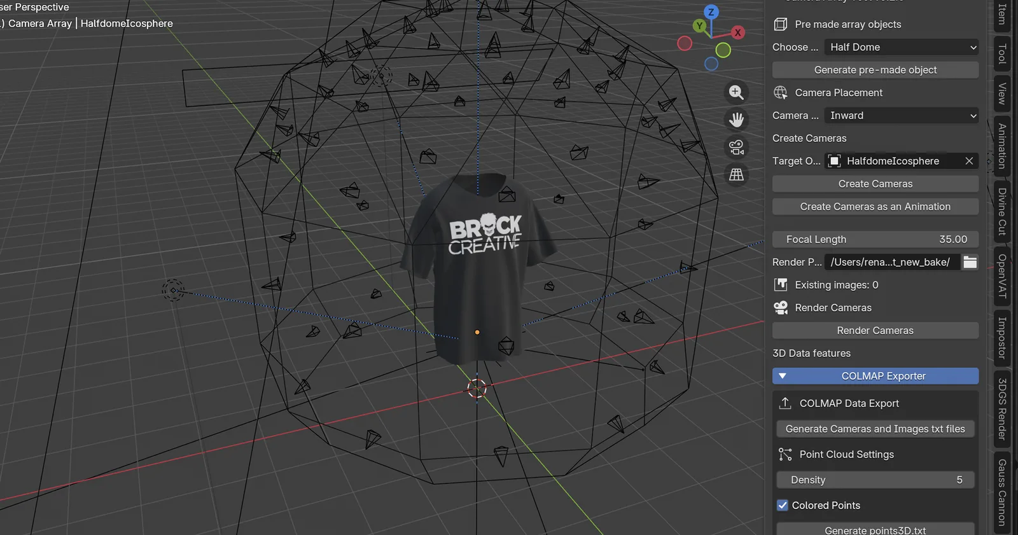Toggle the Colored Points checkbox

coord(783,505)
